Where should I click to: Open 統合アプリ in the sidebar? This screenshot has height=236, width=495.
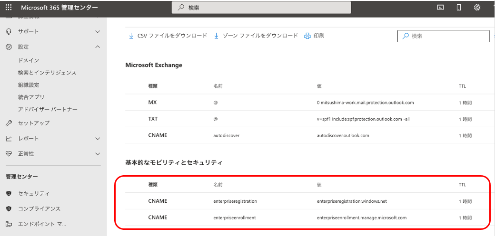pyautogui.click(x=31, y=97)
